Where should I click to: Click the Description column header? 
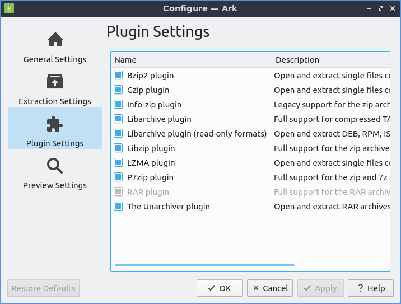[x=330, y=60]
